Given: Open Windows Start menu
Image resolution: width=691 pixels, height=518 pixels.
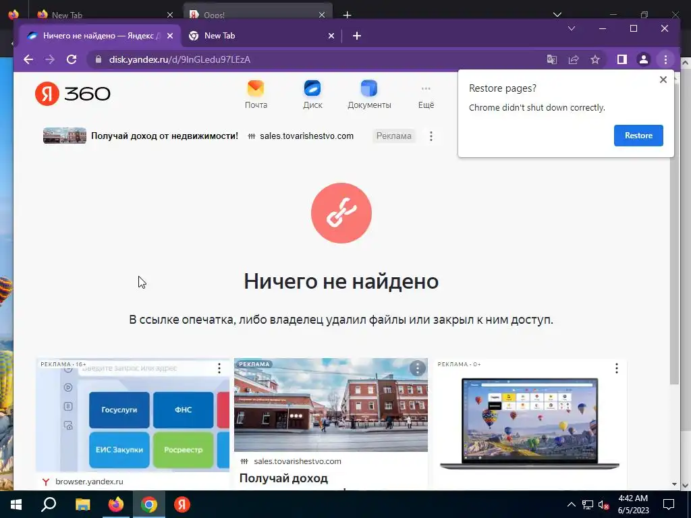Looking at the screenshot, I should click(x=16, y=505).
